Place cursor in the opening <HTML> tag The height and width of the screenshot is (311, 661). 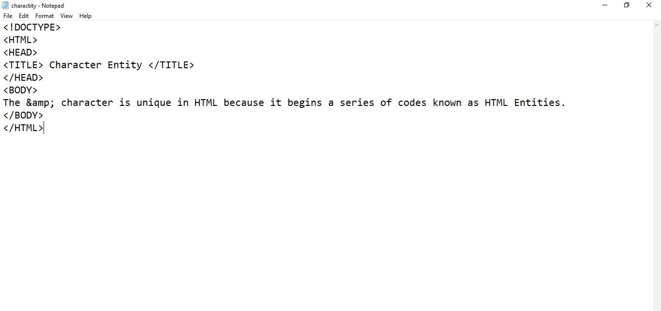[20, 40]
